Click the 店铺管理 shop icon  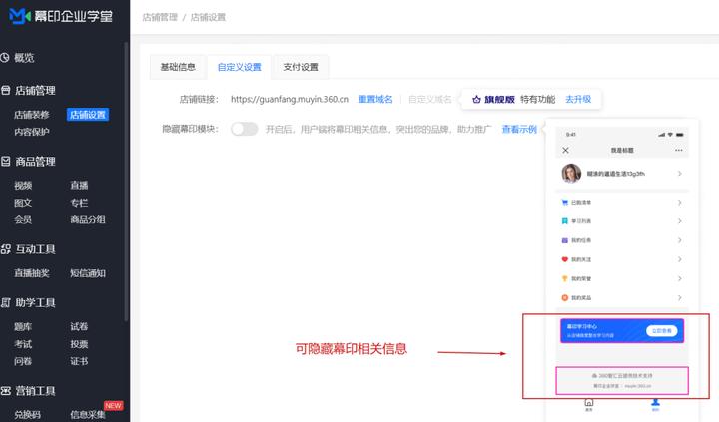click(6, 90)
